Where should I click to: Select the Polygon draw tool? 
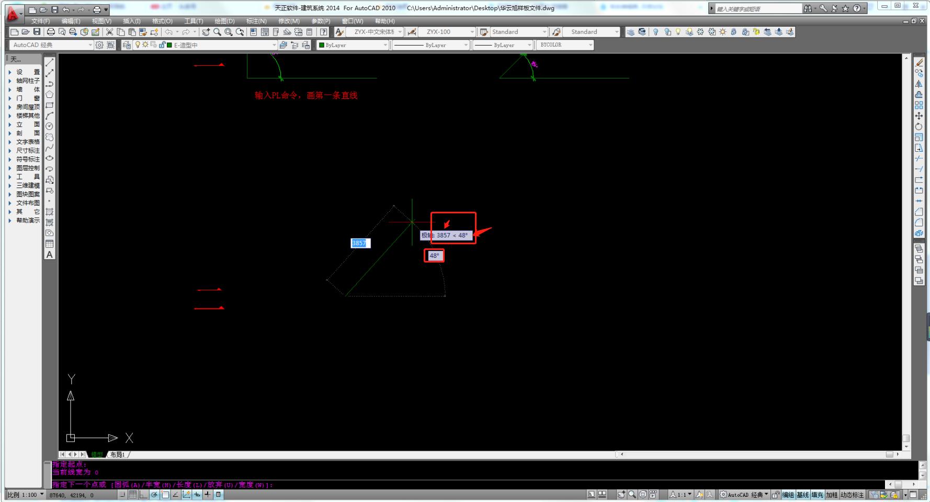click(x=50, y=95)
